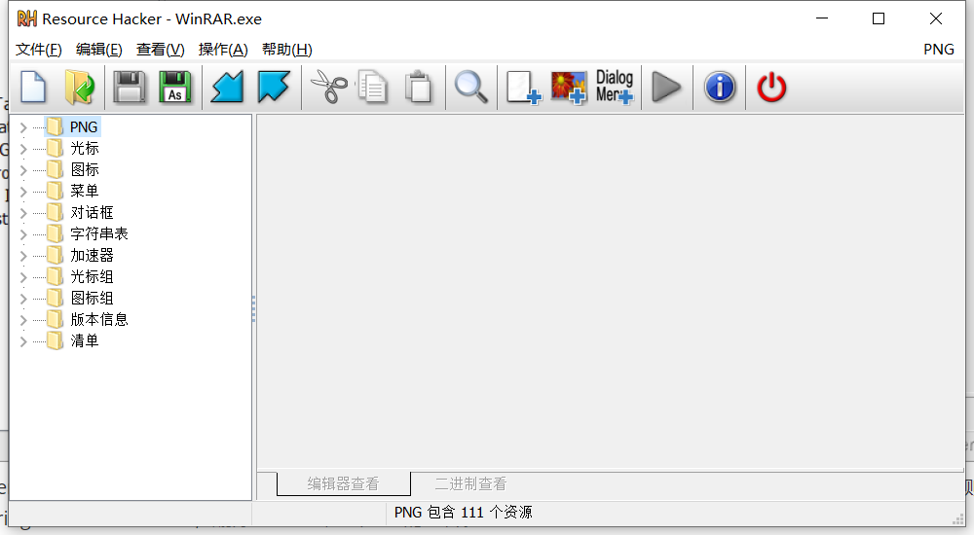
Task: Maximize the Resource Hacker window
Action: click(879, 18)
